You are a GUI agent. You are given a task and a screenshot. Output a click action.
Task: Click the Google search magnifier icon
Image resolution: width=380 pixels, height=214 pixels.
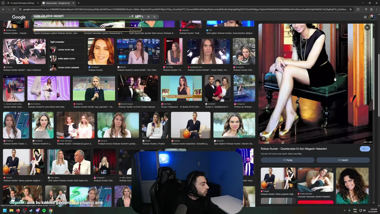click(x=154, y=17)
